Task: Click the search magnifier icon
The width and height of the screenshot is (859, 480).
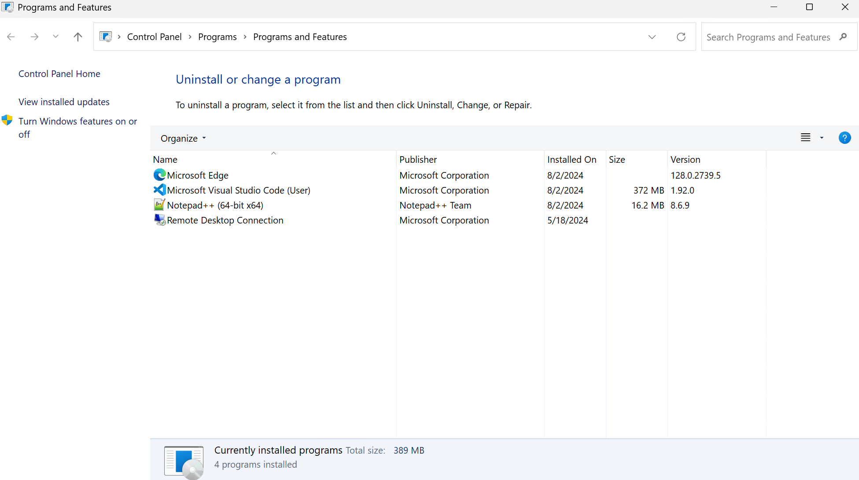Action: pos(843,37)
